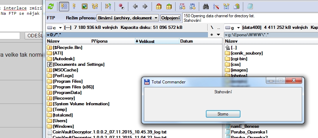Open file search with binoculars icon

tap(206, 7)
